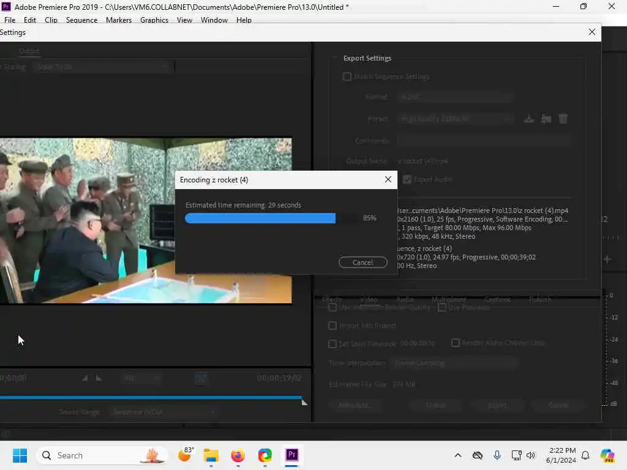
Task: Open the View menu
Action: tap(185, 20)
